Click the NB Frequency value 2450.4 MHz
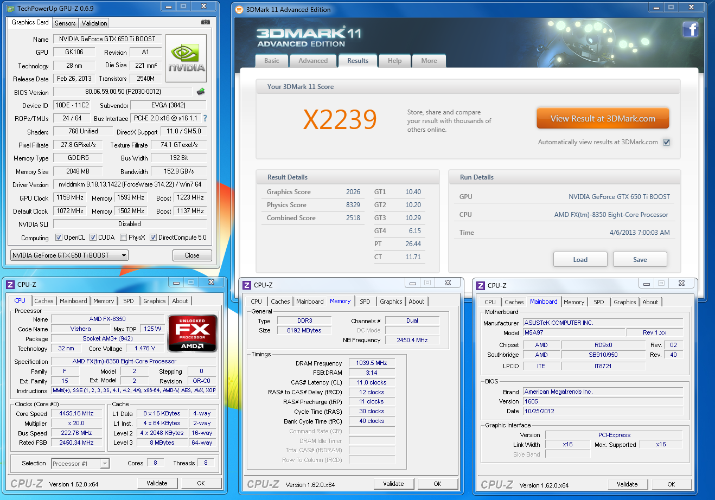The width and height of the screenshot is (715, 500). 412,340
